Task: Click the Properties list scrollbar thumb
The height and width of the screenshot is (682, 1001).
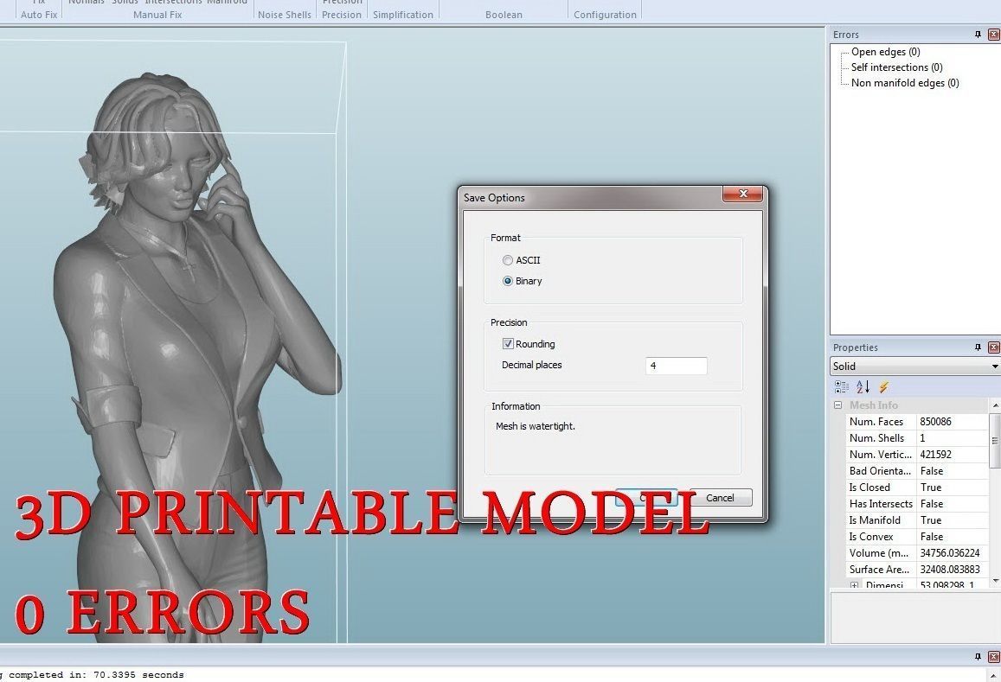Action: tap(995, 440)
